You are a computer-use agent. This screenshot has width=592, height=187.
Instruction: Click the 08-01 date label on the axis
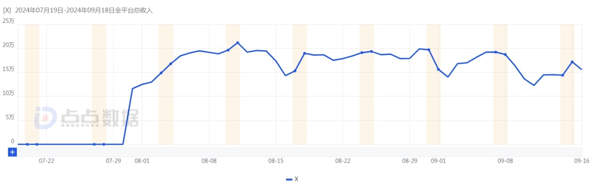tap(142, 161)
